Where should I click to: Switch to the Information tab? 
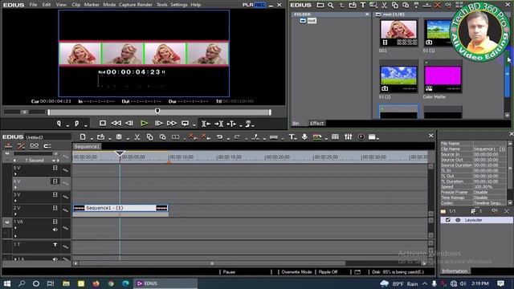pos(455,271)
